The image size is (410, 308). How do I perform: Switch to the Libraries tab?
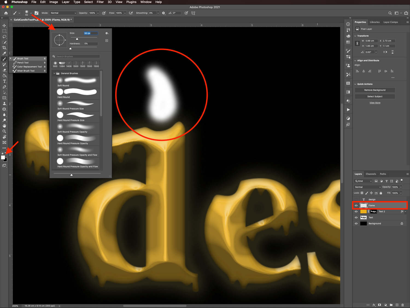[375, 22]
